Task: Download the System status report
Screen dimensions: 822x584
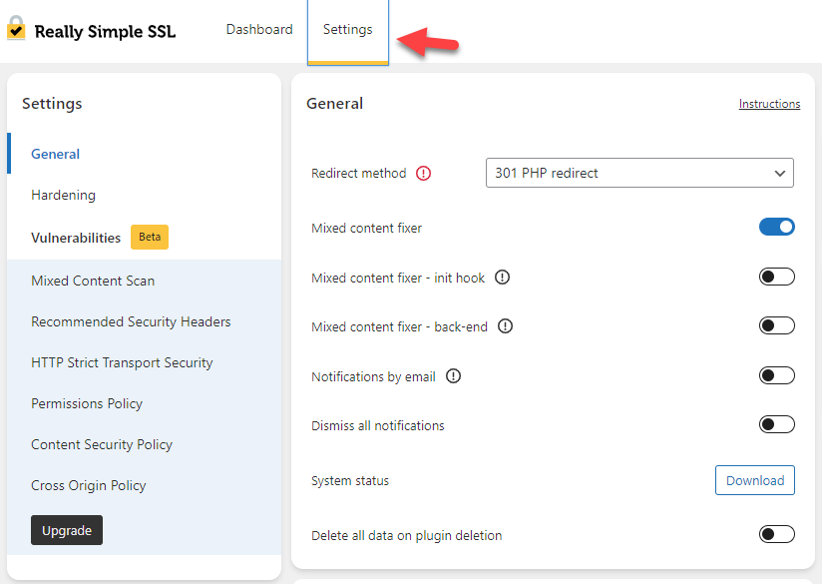Action: 755,480
